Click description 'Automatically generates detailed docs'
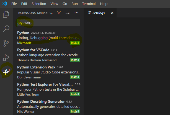This screenshot has width=170, height=115. pyautogui.click(x=49, y=106)
